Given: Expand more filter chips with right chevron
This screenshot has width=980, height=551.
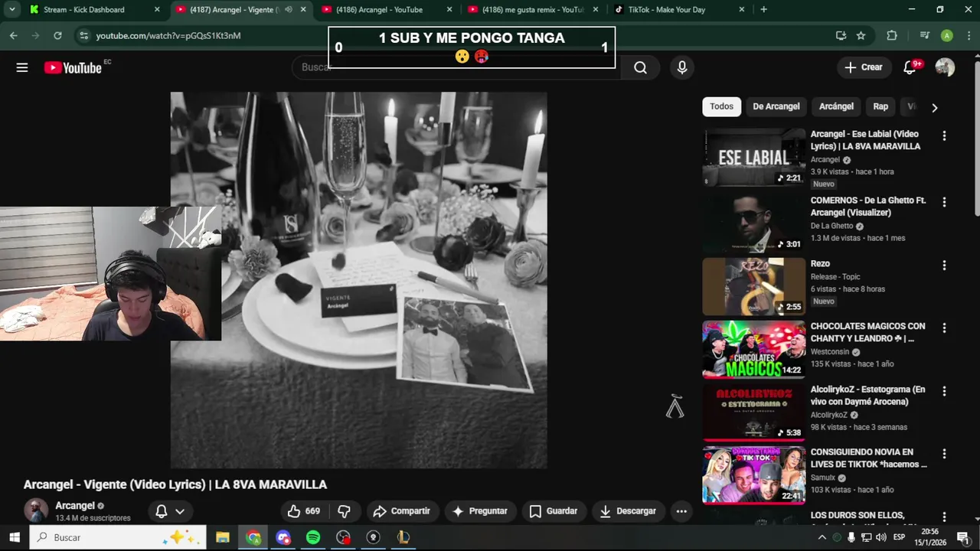Looking at the screenshot, I should 934,107.
